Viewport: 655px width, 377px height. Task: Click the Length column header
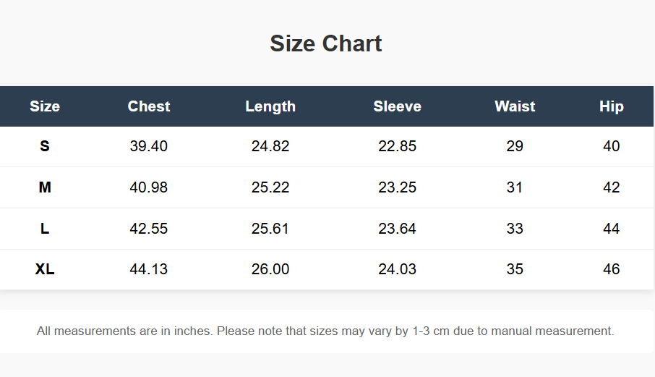[x=270, y=106]
